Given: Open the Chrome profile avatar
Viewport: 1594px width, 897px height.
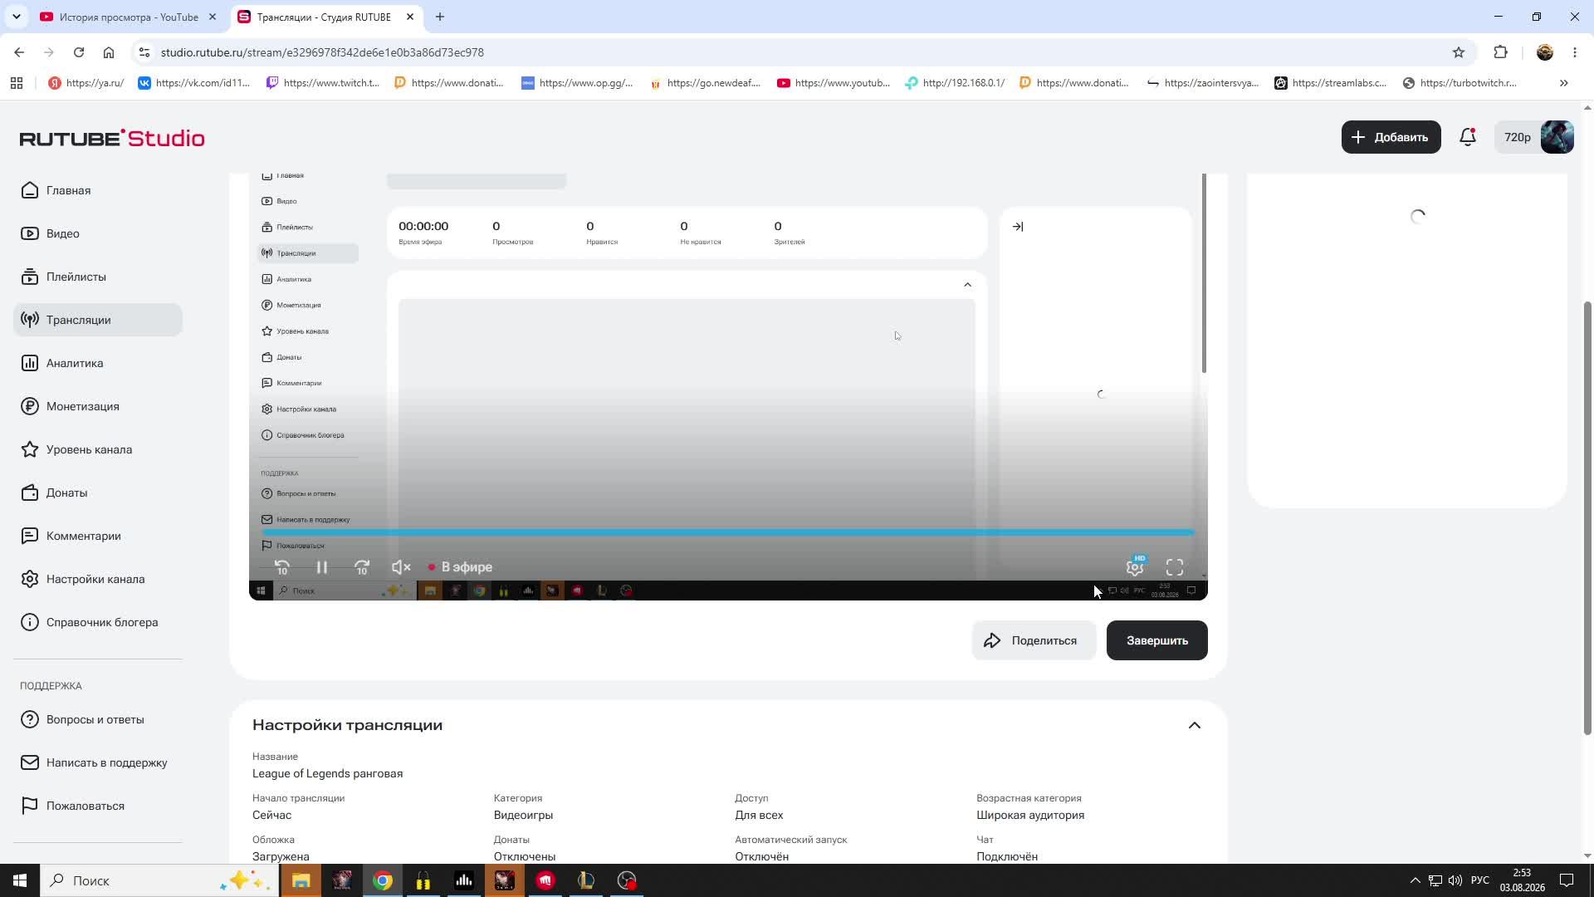Looking at the screenshot, I should 1545,52.
